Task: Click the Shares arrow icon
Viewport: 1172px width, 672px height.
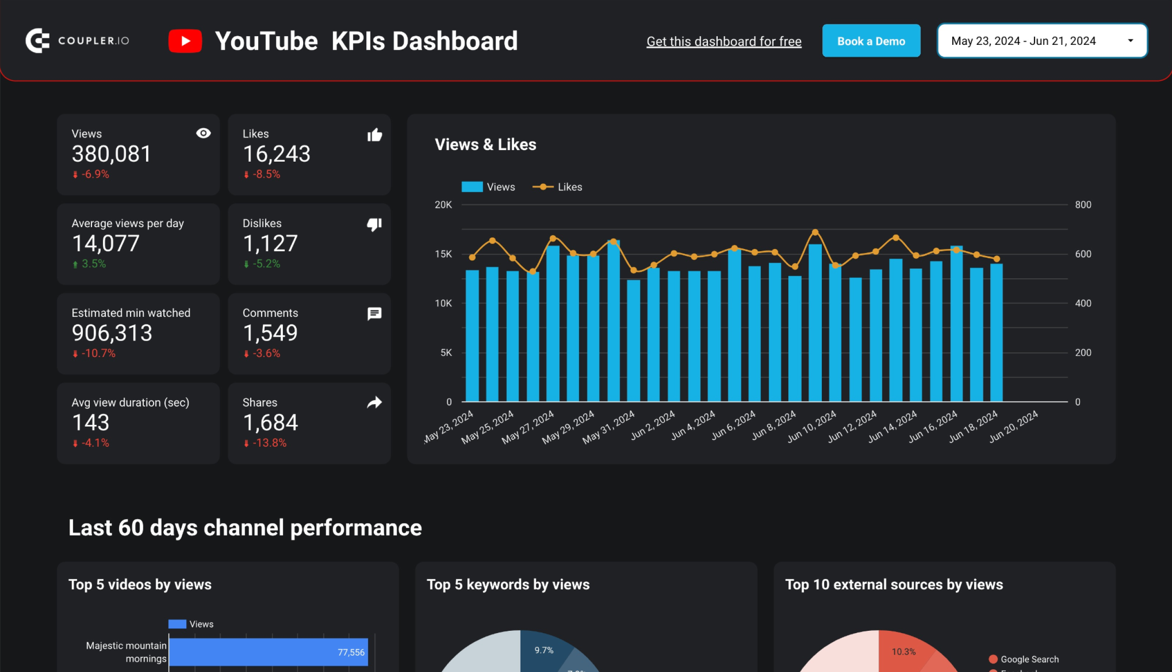Action: (x=374, y=402)
